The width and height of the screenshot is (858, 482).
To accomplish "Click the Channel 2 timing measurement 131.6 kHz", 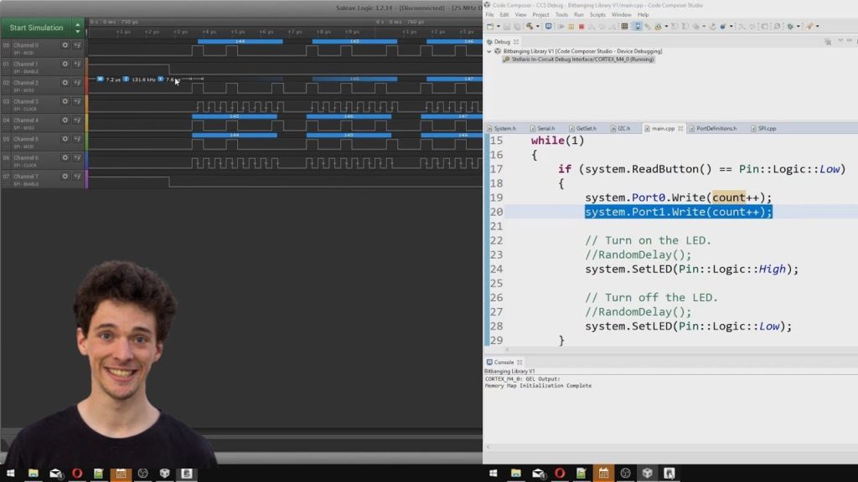I will (x=142, y=79).
